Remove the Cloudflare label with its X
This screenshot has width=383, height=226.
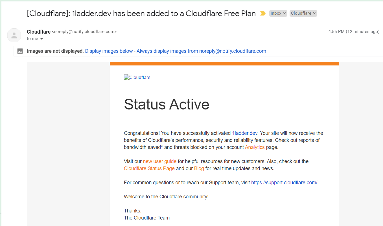tap(314, 14)
